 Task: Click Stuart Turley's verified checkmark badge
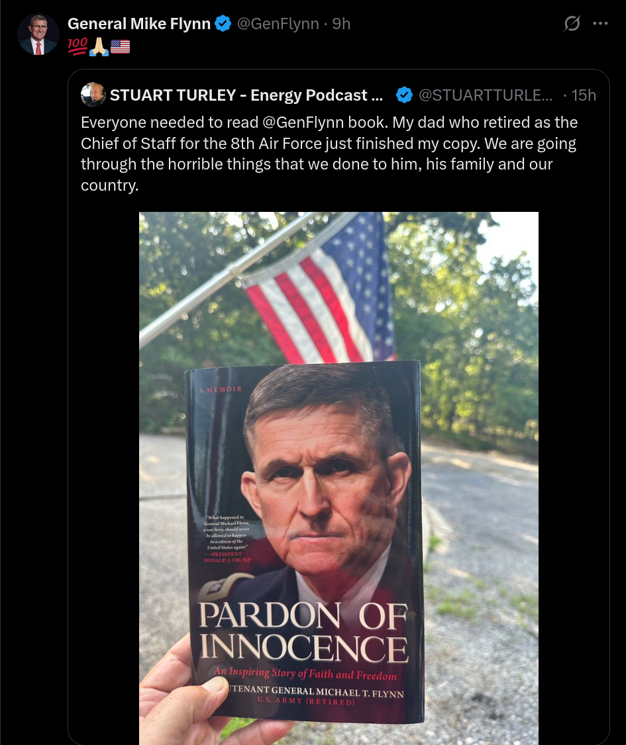click(x=404, y=95)
